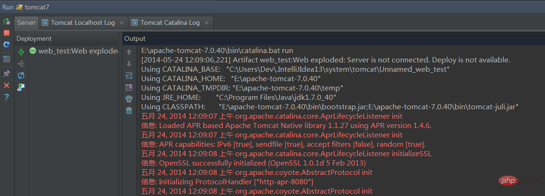Click the Tomcat Catalina Log tab icon
Viewport: 545px width, 196px height.
coord(135,23)
